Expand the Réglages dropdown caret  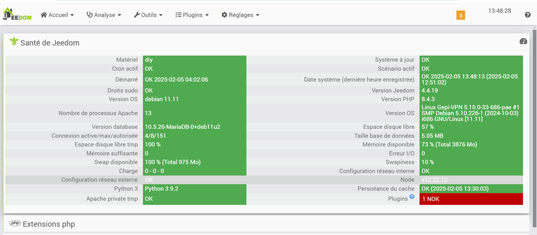point(257,15)
